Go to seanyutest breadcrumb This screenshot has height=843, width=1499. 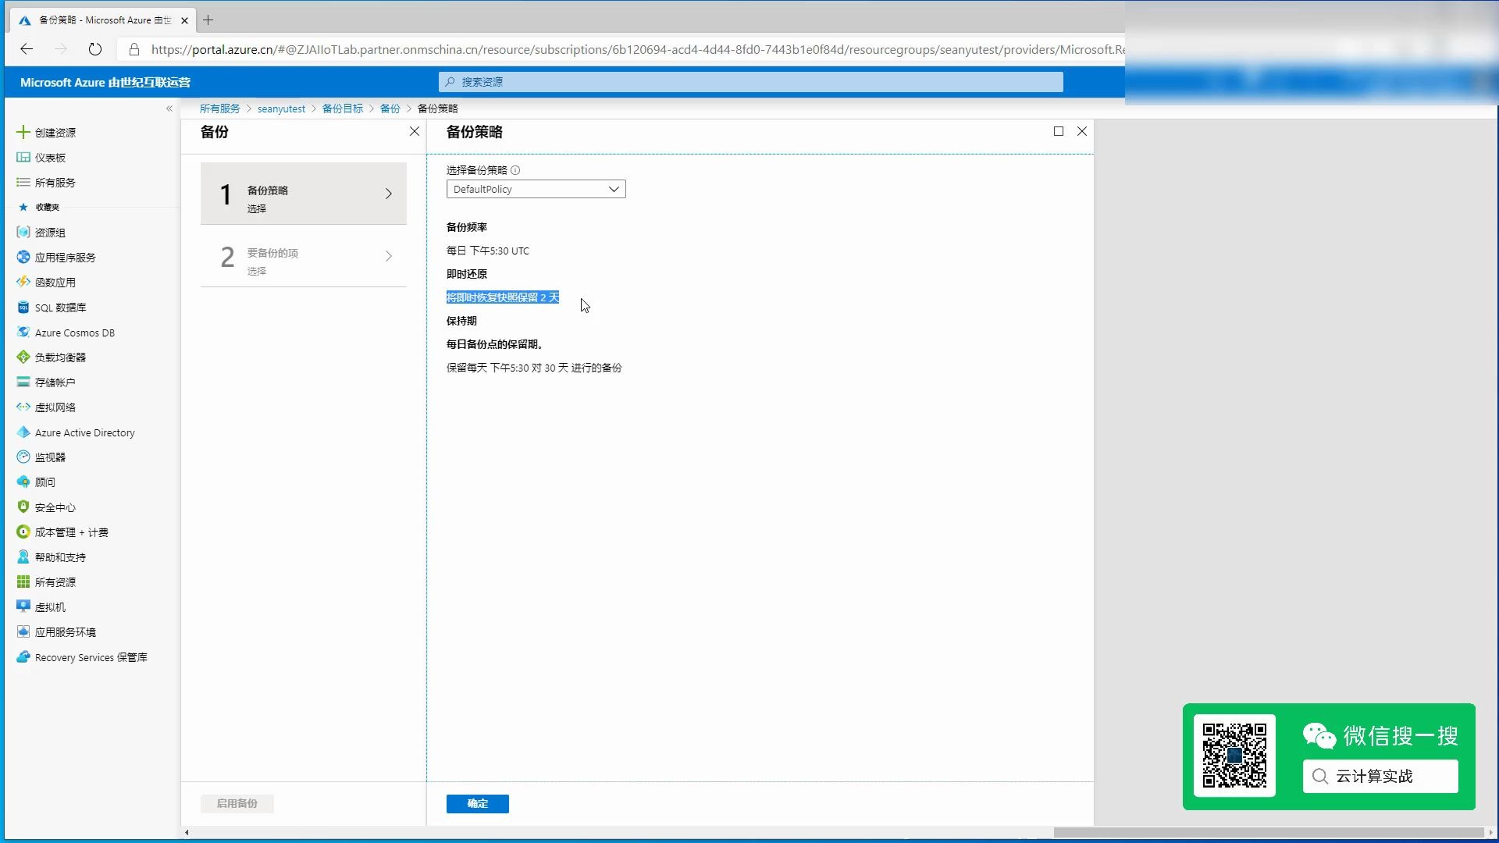pyautogui.click(x=281, y=108)
